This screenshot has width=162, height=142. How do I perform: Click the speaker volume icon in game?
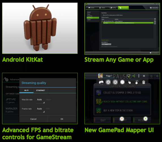pos(157,76)
